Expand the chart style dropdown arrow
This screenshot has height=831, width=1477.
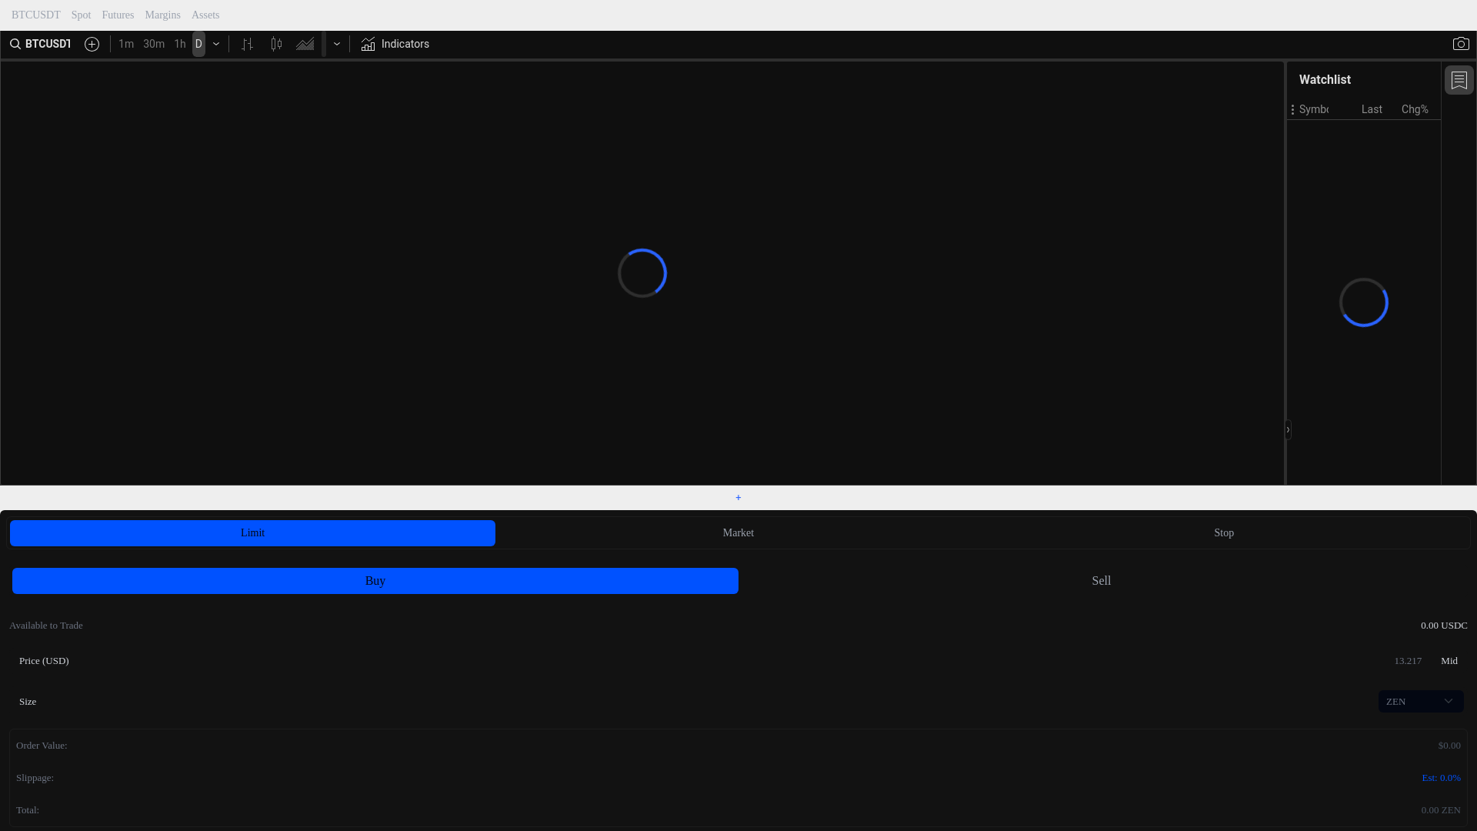coord(337,44)
